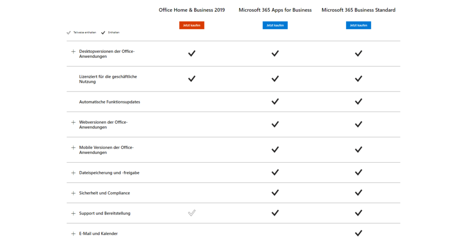This screenshot has height=245, width=467.
Task: Click 'Automatische Funktionsupdates' label
Action: point(109,102)
